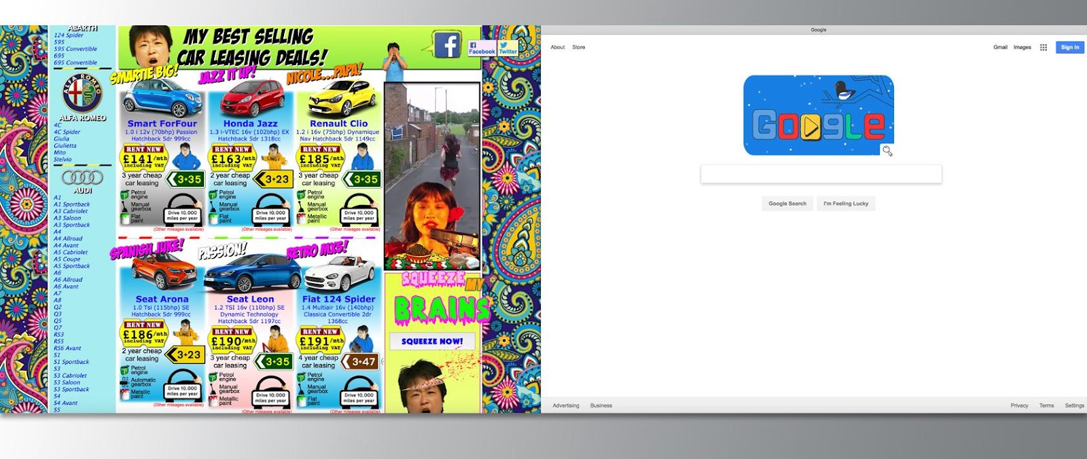This screenshot has width=1087, height=459.
Task: Click the red Honda Jazz car image
Action: tap(252, 99)
